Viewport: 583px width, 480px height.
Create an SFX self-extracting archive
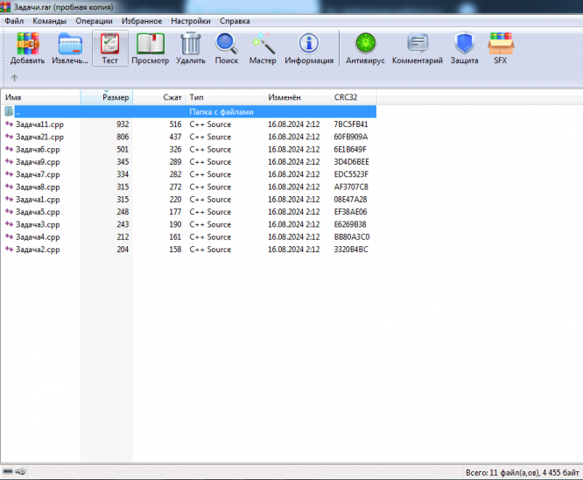(x=501, y=48)
